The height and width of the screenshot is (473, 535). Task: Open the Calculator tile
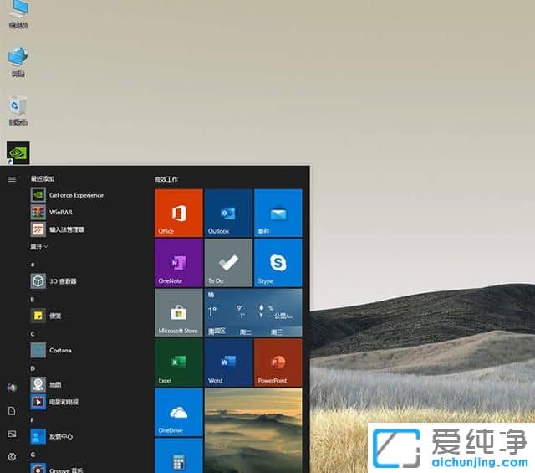[179, 457]
